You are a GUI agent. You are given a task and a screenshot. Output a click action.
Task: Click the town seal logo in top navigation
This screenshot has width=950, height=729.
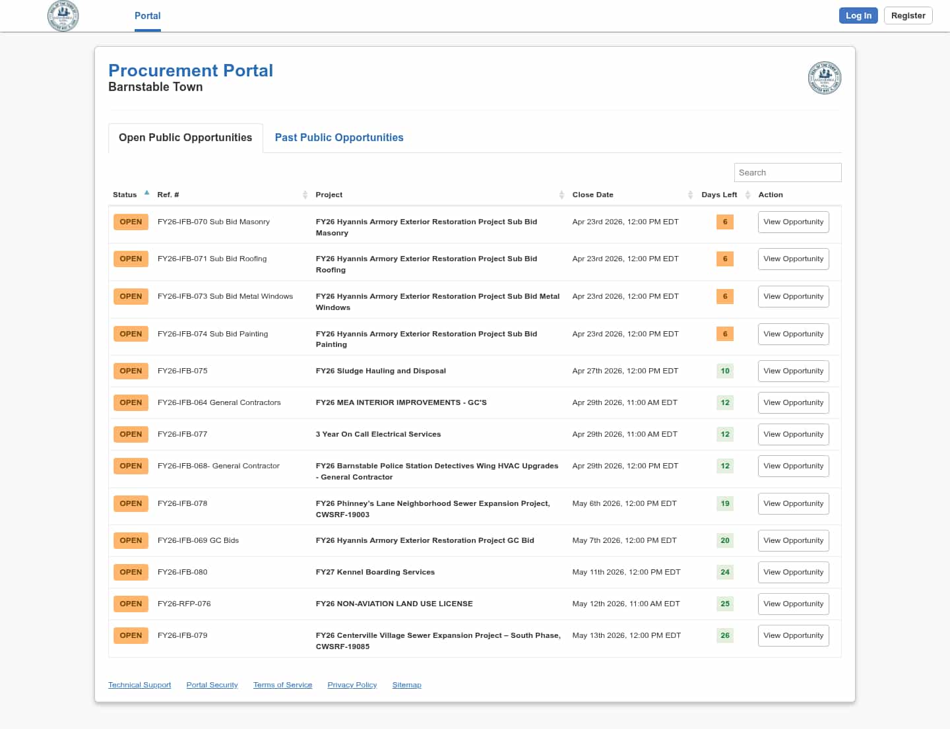pyautogui.click(x=63, y=16)
